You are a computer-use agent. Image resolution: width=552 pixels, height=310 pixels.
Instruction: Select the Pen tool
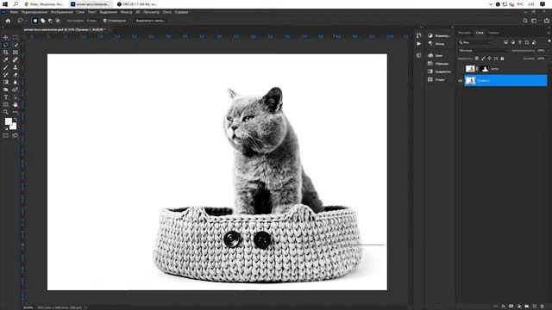point(16,90)
